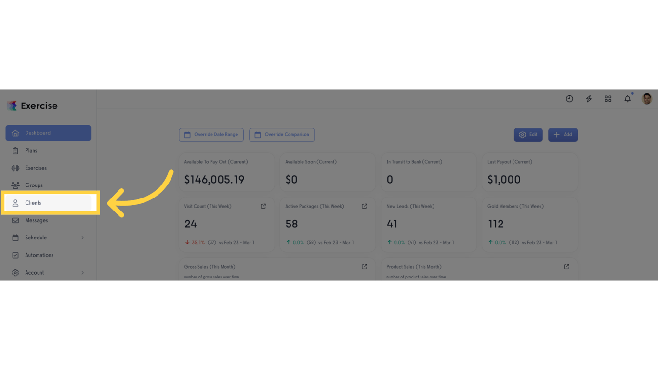Image resolution: width=658 pixels, height=370 pixels.
Task: Open the Automations checkbox icon in the sidebar
Action: (x=16, y=255)
